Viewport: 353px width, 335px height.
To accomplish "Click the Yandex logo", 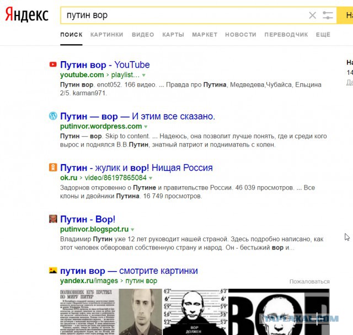I will coord(27,15).
